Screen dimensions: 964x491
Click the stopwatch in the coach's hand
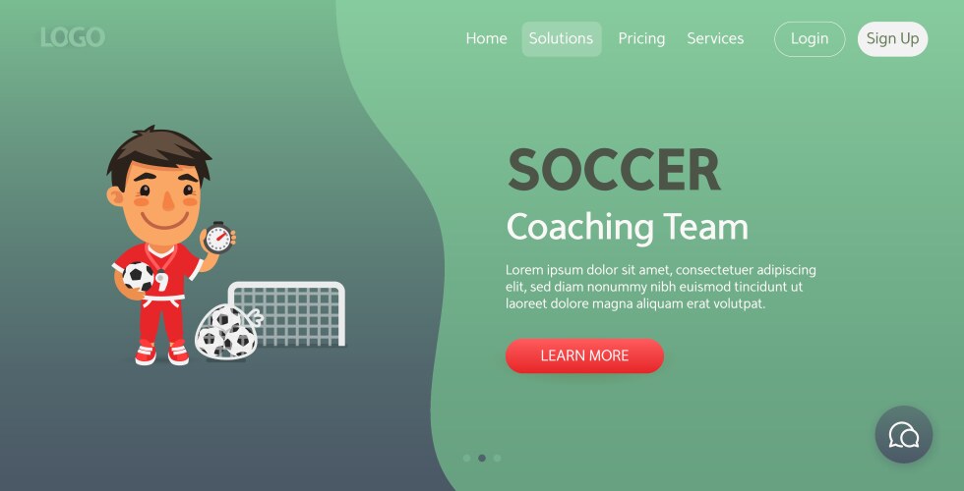[218, 238]
